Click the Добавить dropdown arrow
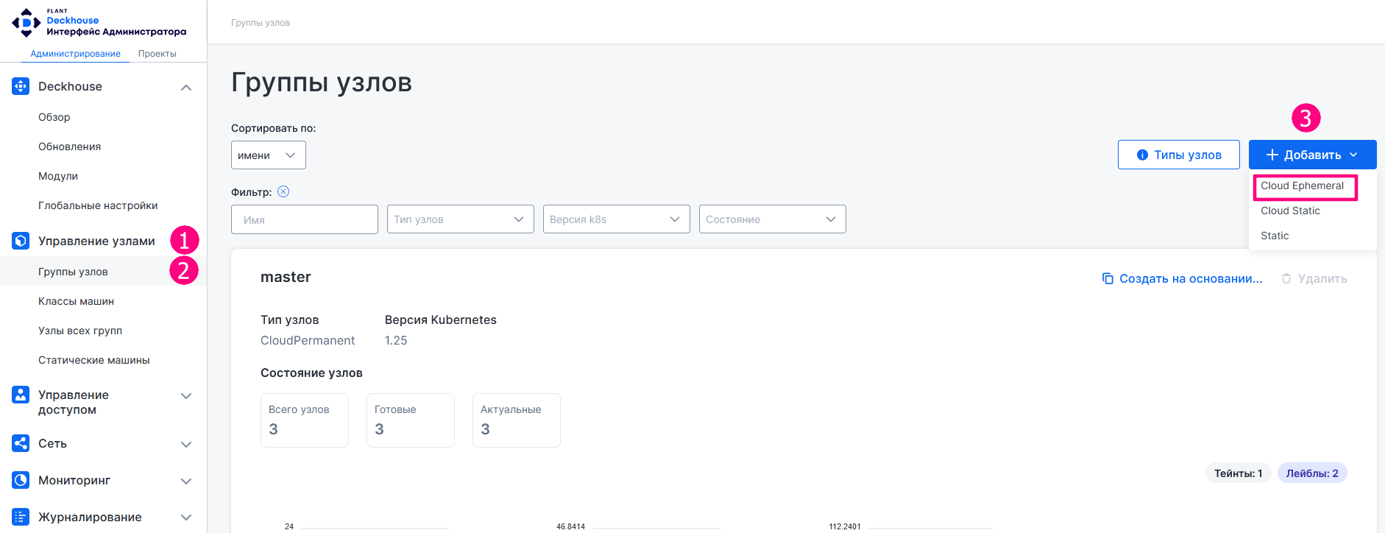Image resolution: width=1385 pixels, height=533 pixels. click(1353, 155)
